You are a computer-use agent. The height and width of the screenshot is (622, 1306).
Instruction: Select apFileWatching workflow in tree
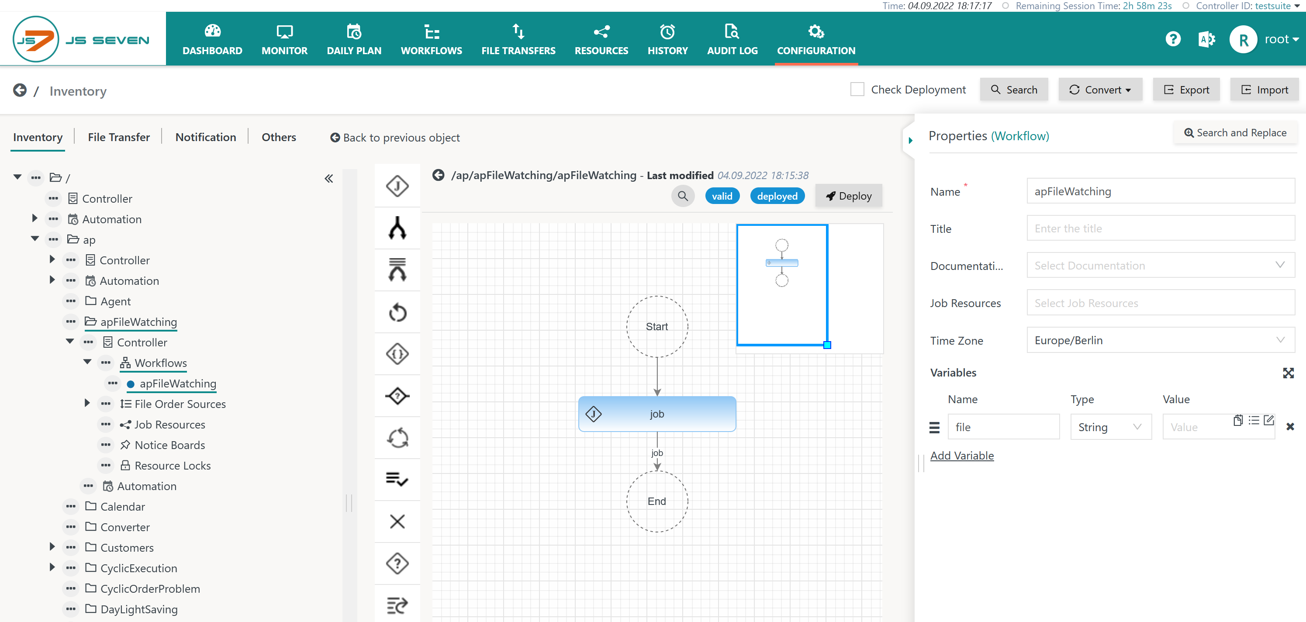click(x=177, y=383)
